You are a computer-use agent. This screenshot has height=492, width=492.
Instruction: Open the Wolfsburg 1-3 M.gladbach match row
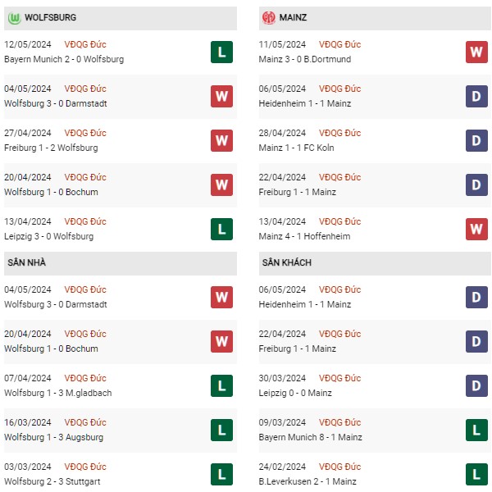121,385
